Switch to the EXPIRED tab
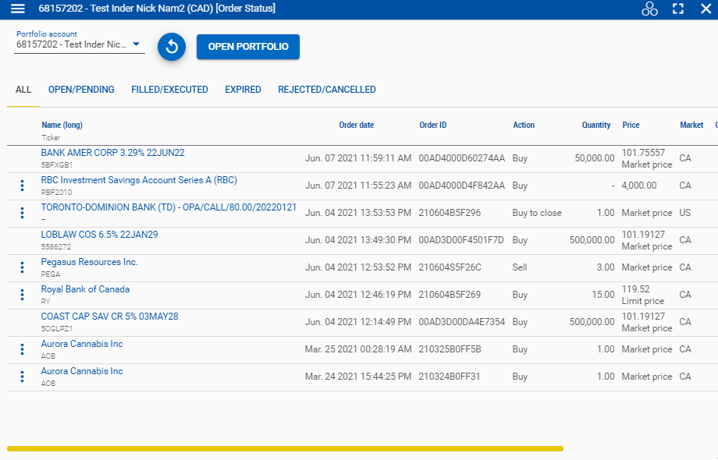 tap(243, 90)
